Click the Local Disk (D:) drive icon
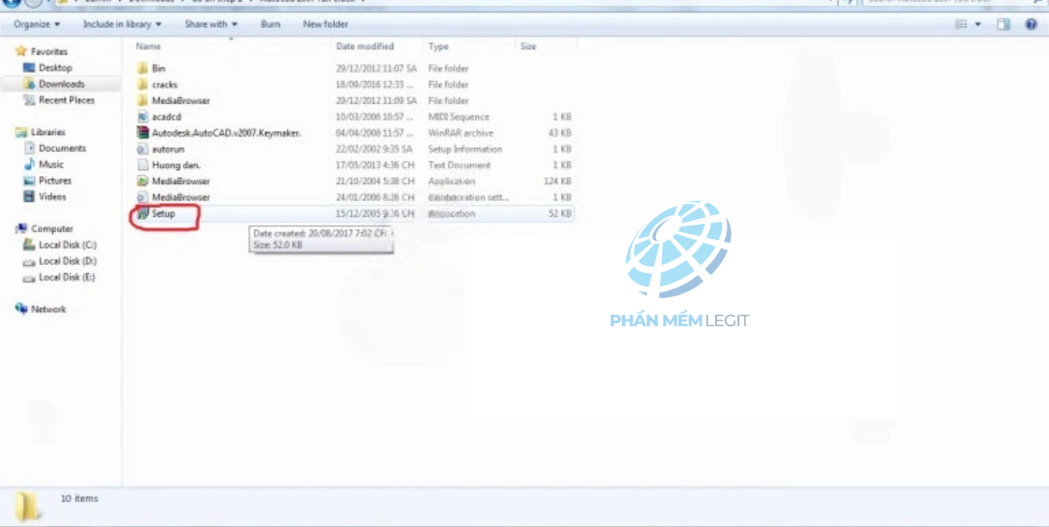 pos(30,261)
